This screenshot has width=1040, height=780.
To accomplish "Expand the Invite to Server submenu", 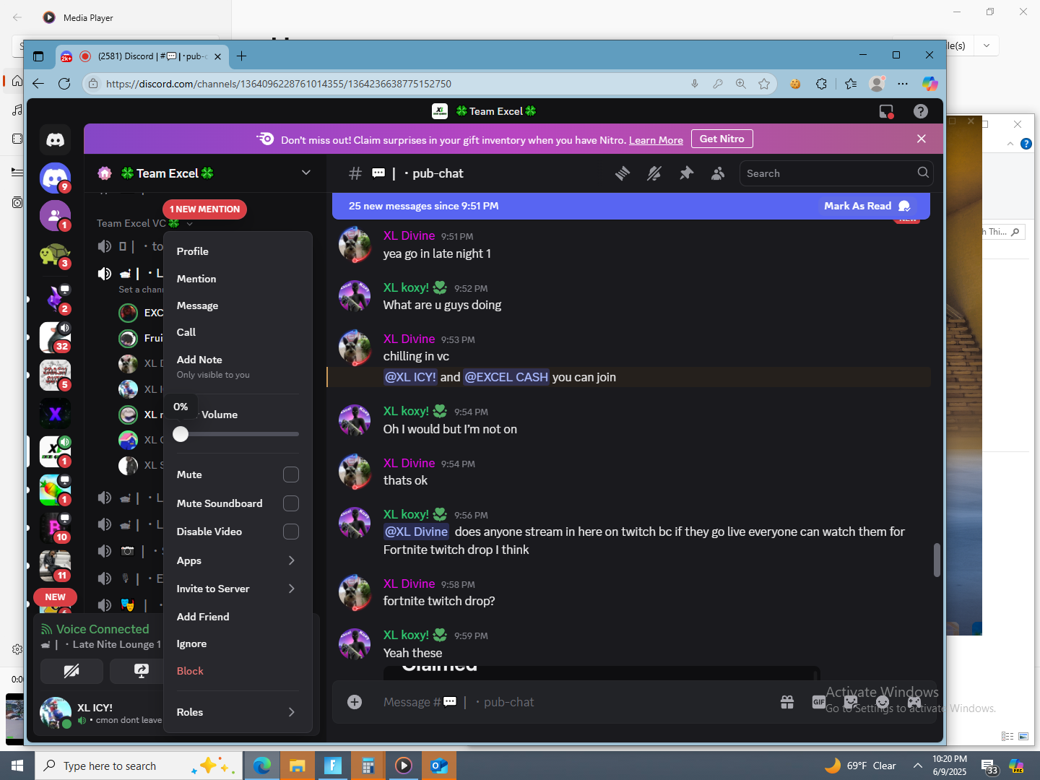I will tap(237, 589).
